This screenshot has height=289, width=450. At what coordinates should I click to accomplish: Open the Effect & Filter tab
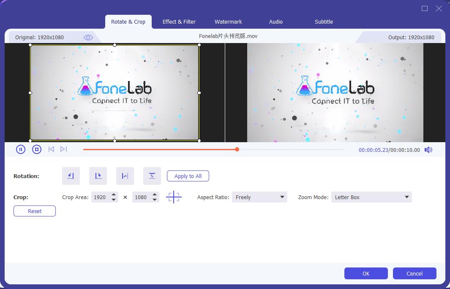(x=179, y=22)
